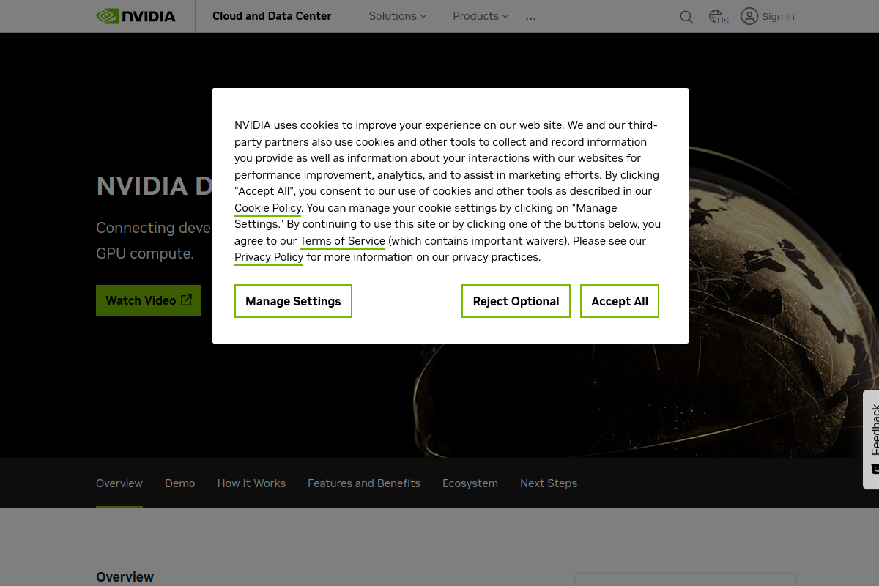Open the Cookie Policy link
This screenshot has height=586, width=879.
coord(268,208)
